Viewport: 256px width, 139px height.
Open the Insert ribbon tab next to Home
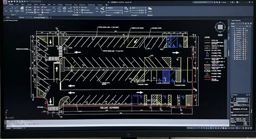click(x=17, y=4)
